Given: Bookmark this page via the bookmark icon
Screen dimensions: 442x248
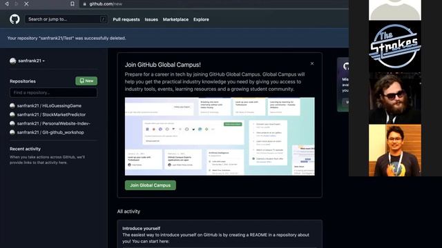Looking at the screenshot, I should (x=73, y=3).
